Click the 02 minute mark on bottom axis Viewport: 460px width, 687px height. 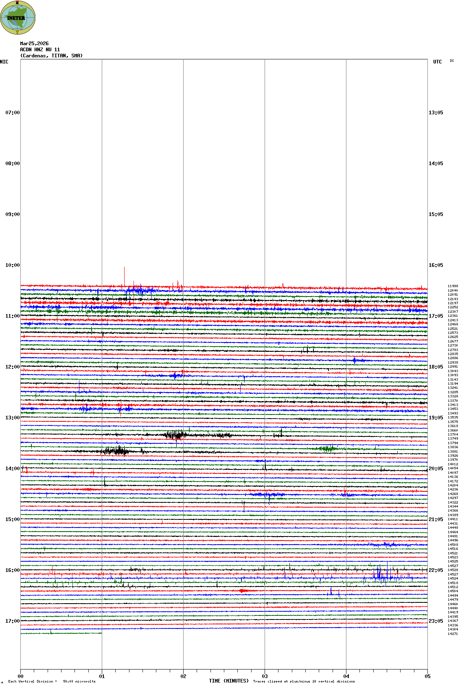(183, 676)
